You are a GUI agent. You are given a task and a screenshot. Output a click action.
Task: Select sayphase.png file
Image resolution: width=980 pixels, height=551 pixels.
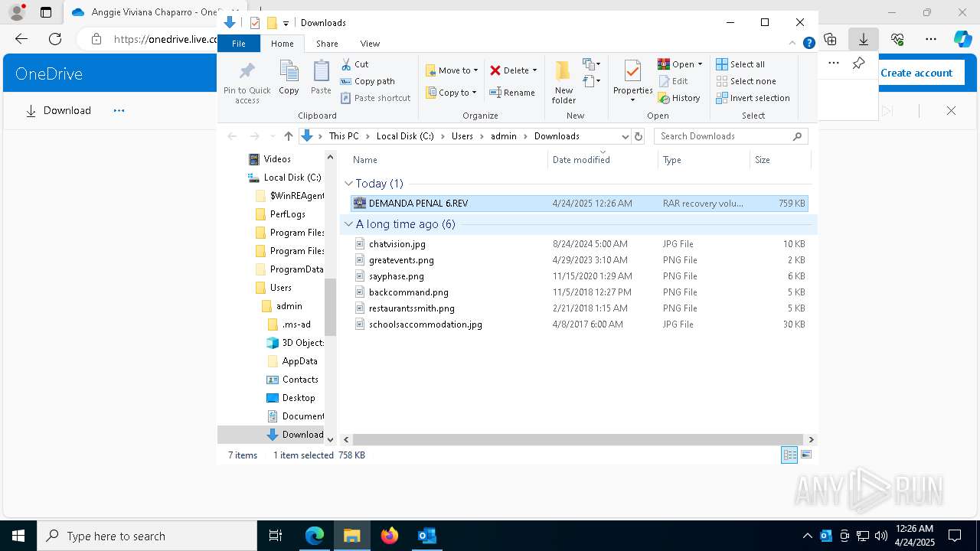(579, 276)
